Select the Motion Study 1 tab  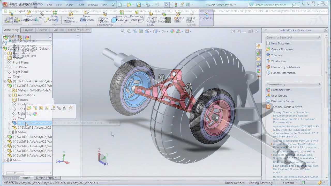[47, 178]
